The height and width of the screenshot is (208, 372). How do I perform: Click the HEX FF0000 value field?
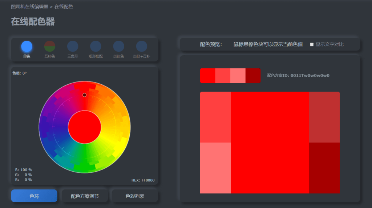coord(143,180)
